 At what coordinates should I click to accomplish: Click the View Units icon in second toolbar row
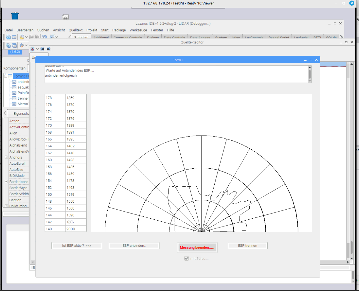pos(8,45)
